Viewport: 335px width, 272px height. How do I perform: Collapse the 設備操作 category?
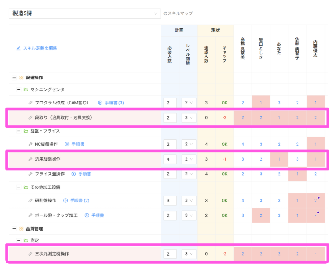(14, 78)
